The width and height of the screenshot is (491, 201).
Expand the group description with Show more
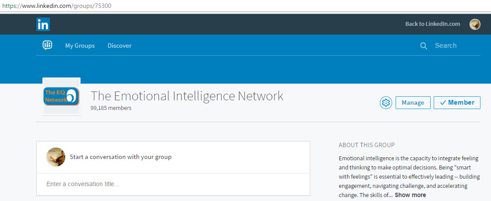coord(410,195)
